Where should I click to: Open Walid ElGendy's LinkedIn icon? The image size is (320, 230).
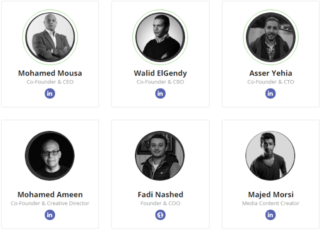(160, 93)
